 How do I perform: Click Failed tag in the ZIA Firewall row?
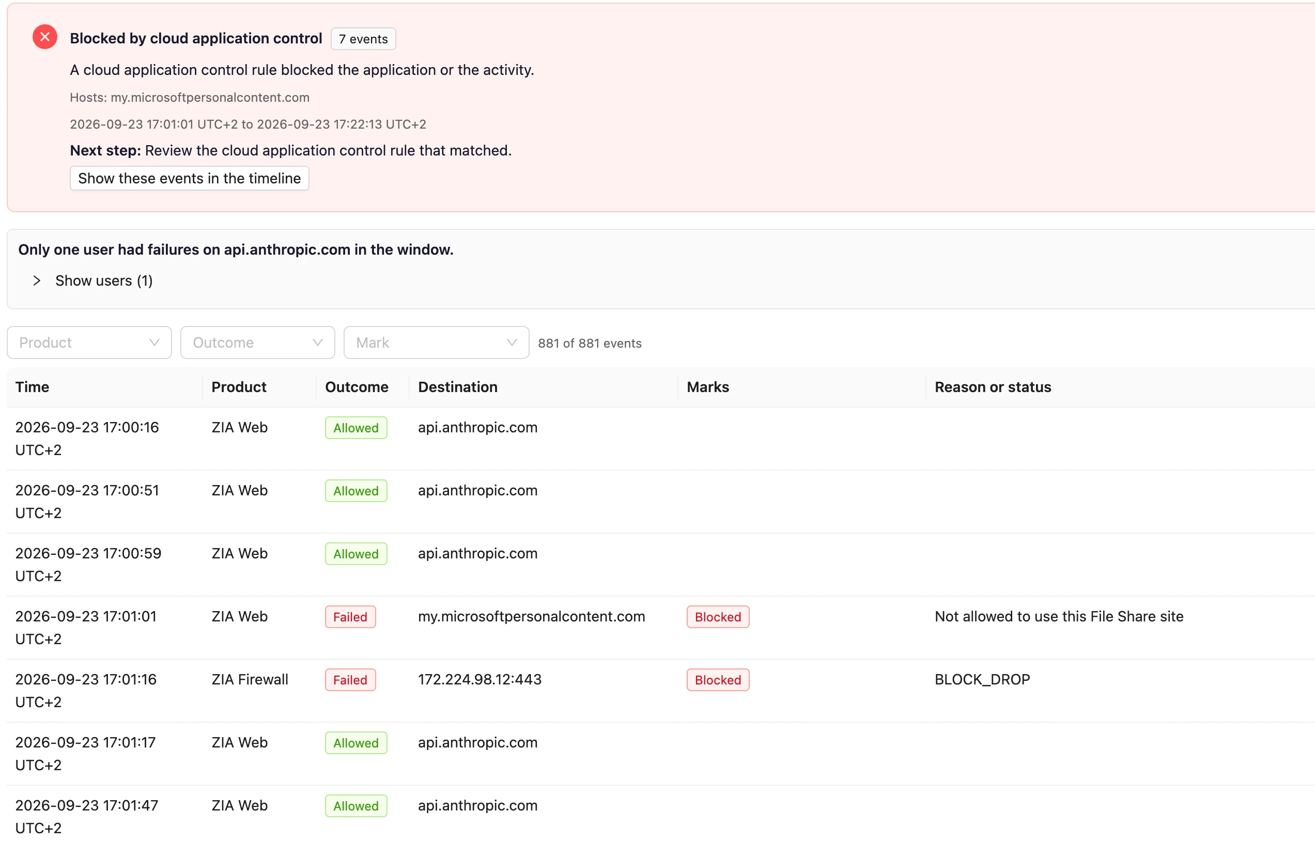point(350,680)
